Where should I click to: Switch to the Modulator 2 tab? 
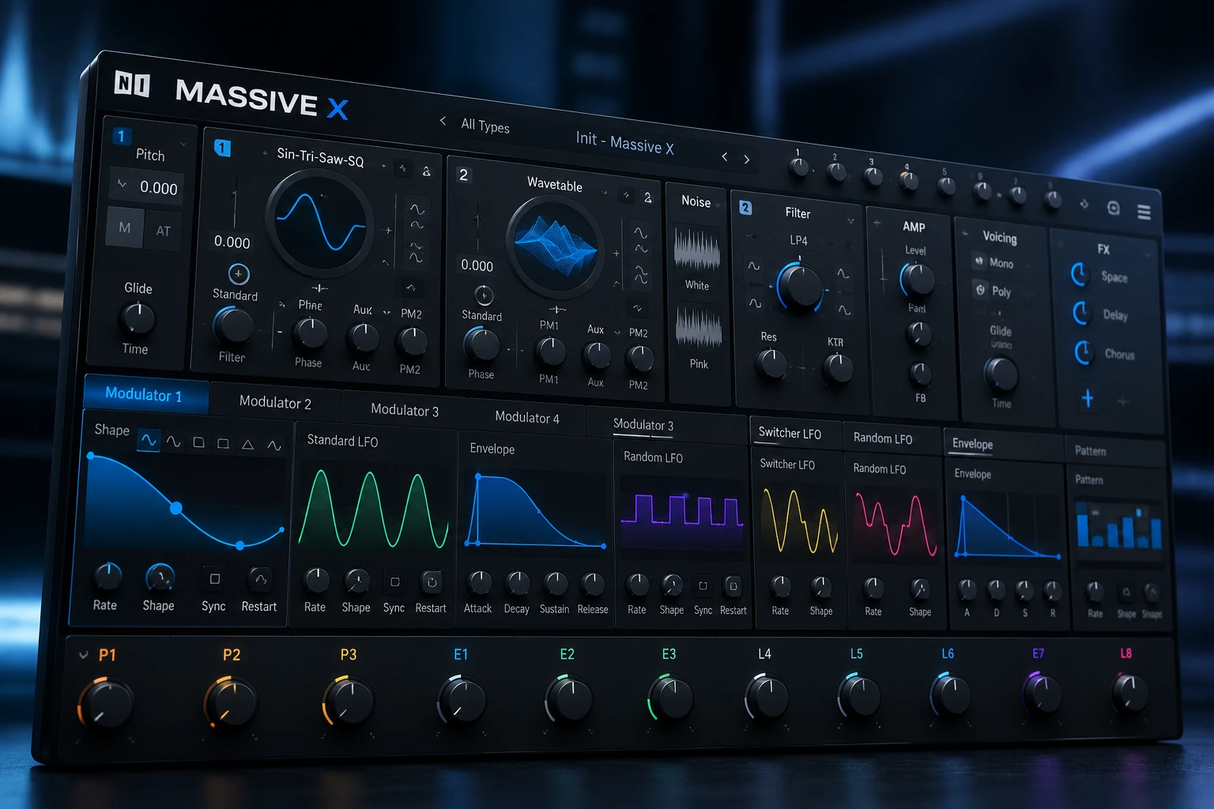(275, 403)
